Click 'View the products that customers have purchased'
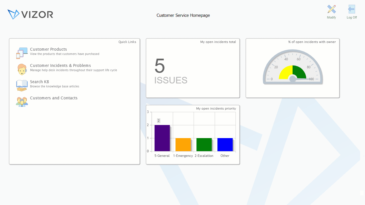Screen dimensions: 365x205 click(65, 54)
